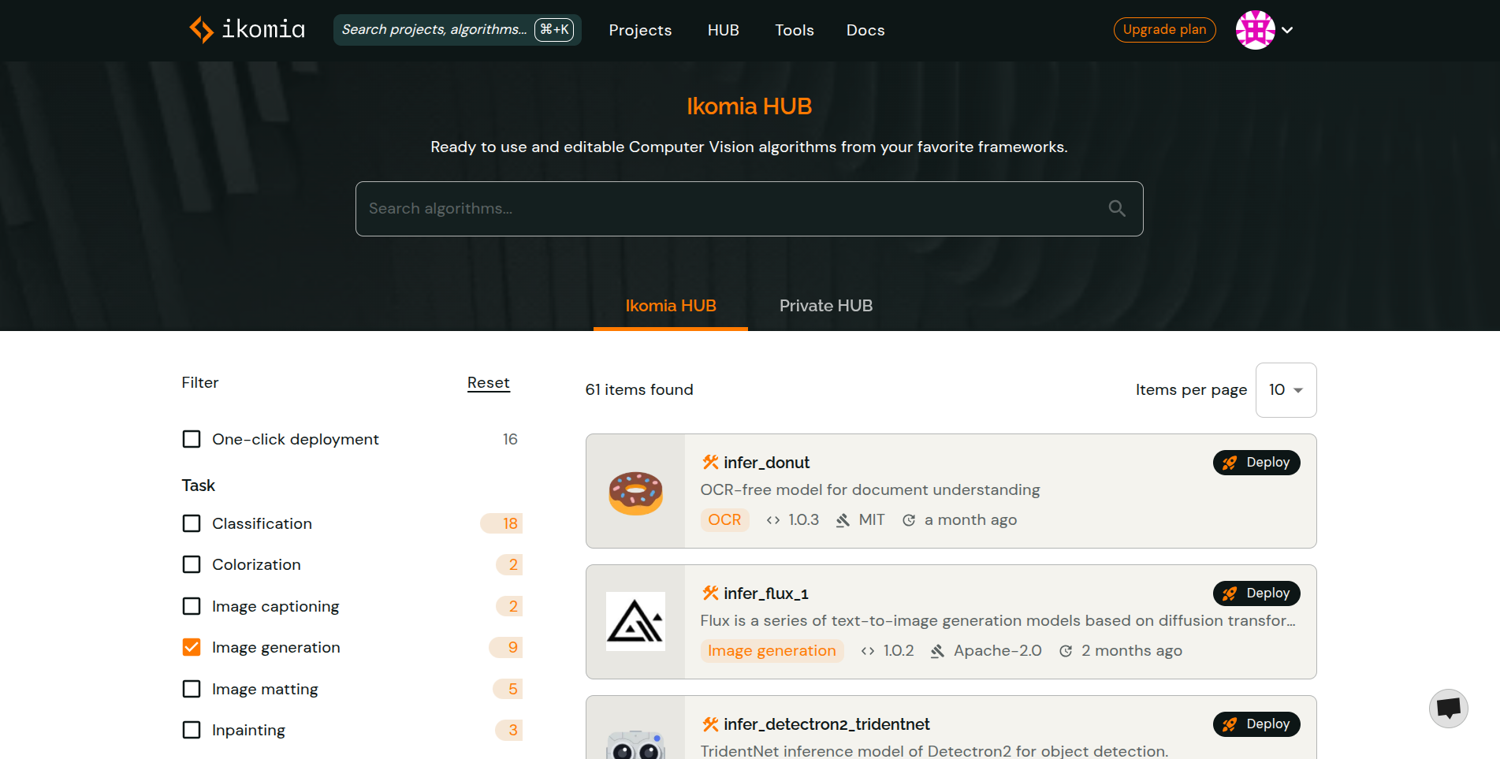1500x759 pixels.
Task: Click the Ikomia logo in header
Action: [x=247, y=30]
